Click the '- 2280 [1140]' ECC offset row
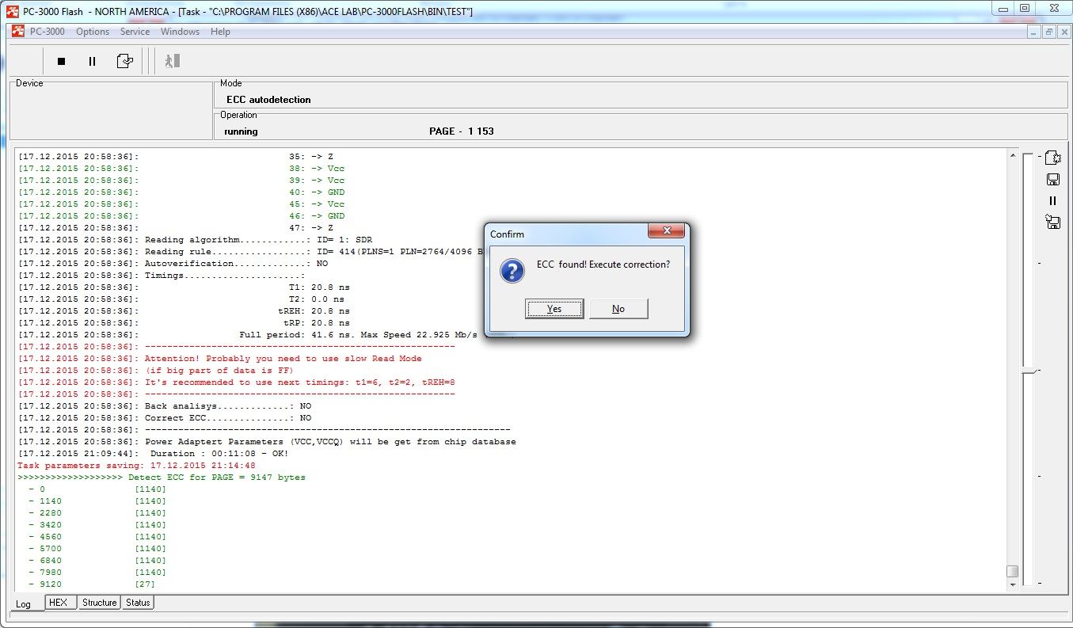The height and width of the screenshot is (628, 1073). 97,513
